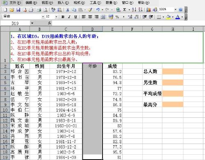Image resolution: width=205 pixels, height=160 pixels.
Task: Click the AutoSum sigma icon
Action: click(125, 9)
